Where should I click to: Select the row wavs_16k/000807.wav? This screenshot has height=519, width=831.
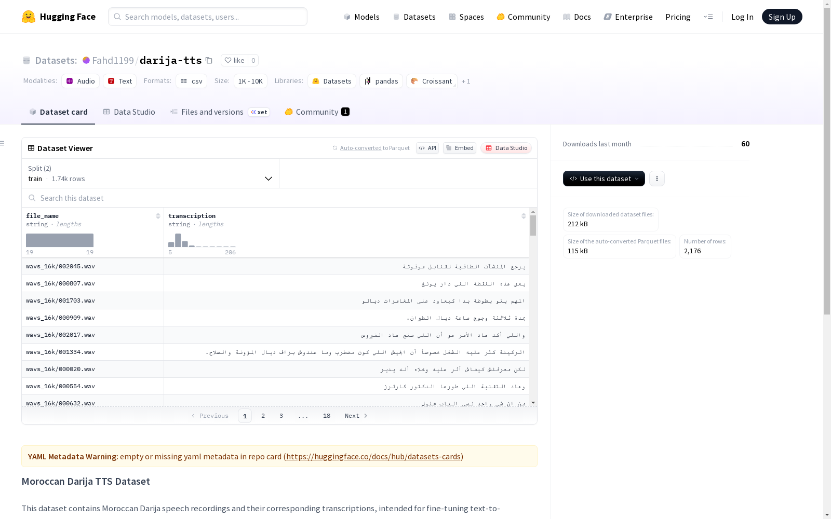click(x=275, y=283)
